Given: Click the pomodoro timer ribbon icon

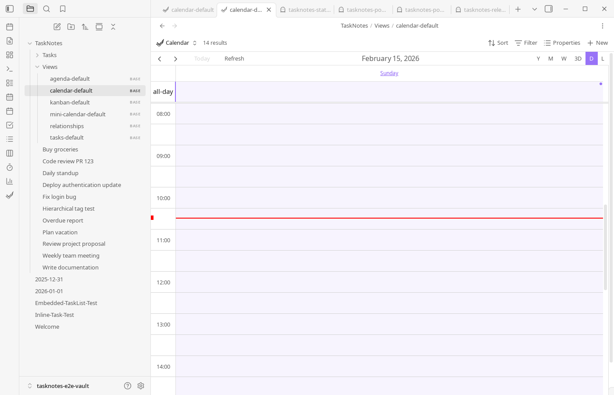Looking at the screenshot, I should pos(10,167).
